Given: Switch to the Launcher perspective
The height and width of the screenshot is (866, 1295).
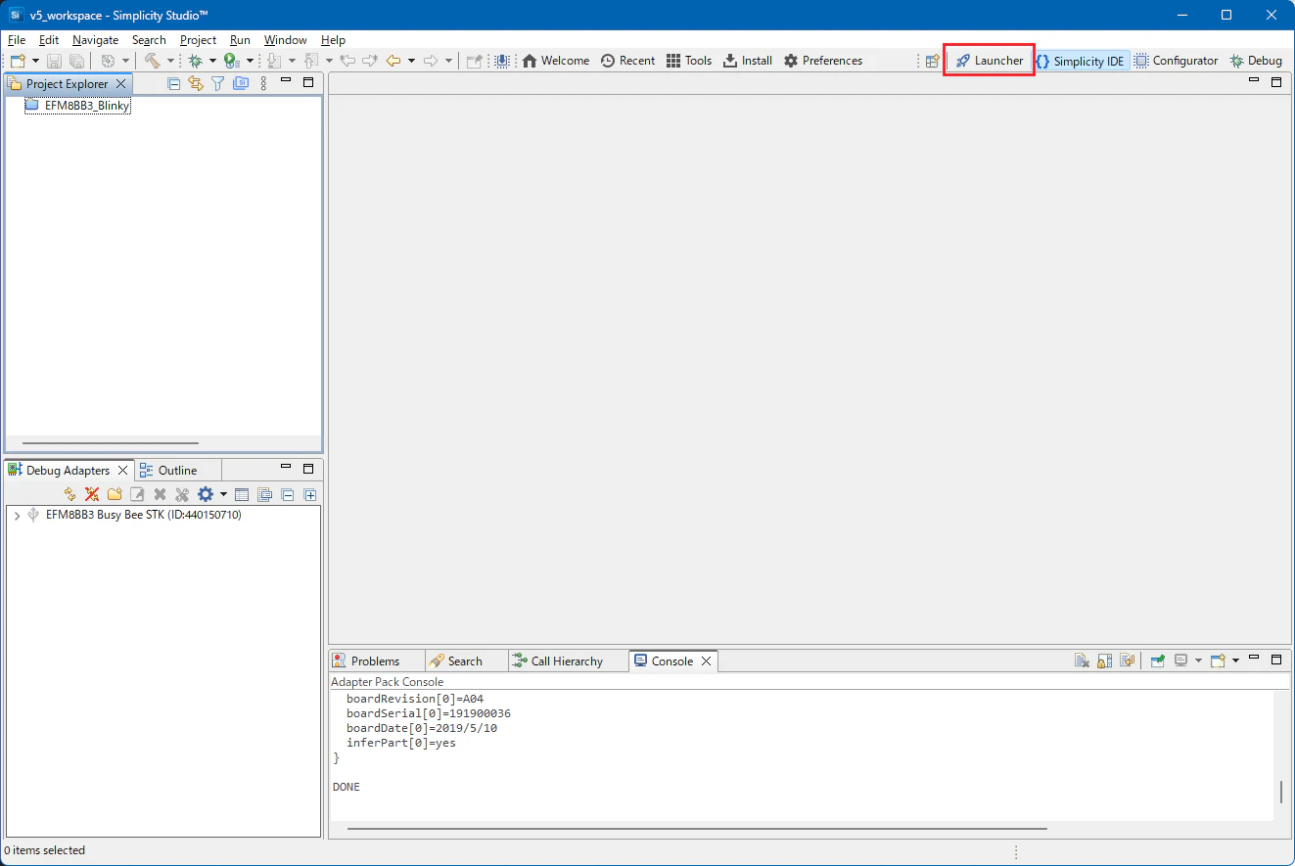Looking at the screenshot, I should [x=990, y=61].
